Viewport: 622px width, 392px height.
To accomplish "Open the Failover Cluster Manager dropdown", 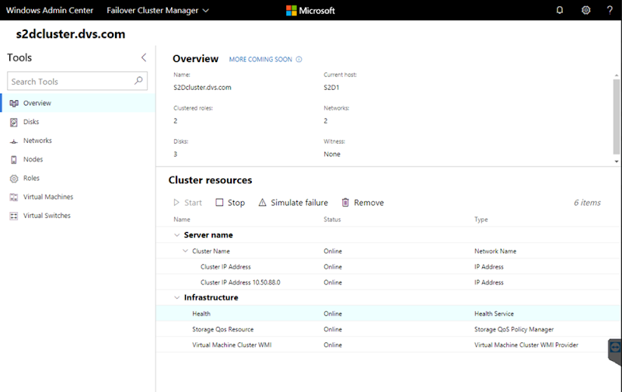I will [x=158, y=11].
